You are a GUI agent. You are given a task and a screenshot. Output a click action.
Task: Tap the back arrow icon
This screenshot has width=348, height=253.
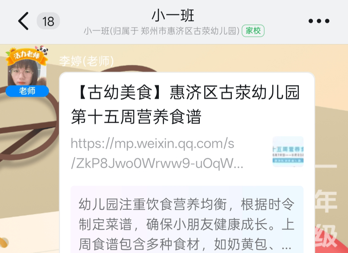(23, 21)
